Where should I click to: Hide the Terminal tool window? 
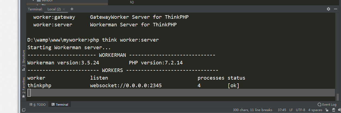pos(335,9)
